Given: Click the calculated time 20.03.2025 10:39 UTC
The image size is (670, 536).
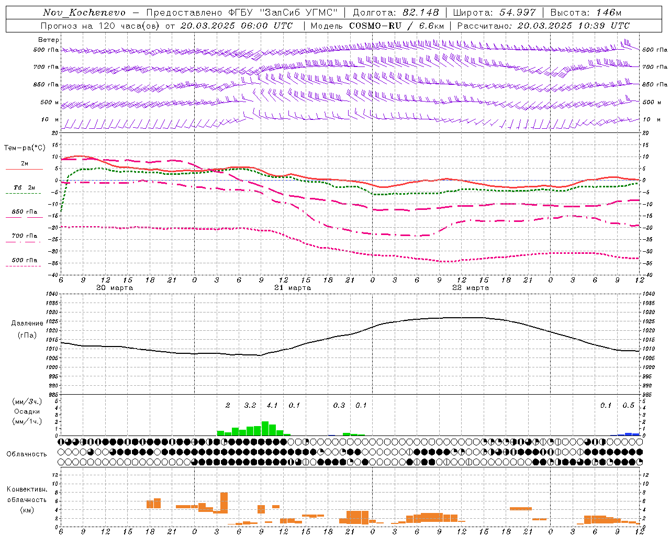Looking at the screenshot, I should point(574,26).
